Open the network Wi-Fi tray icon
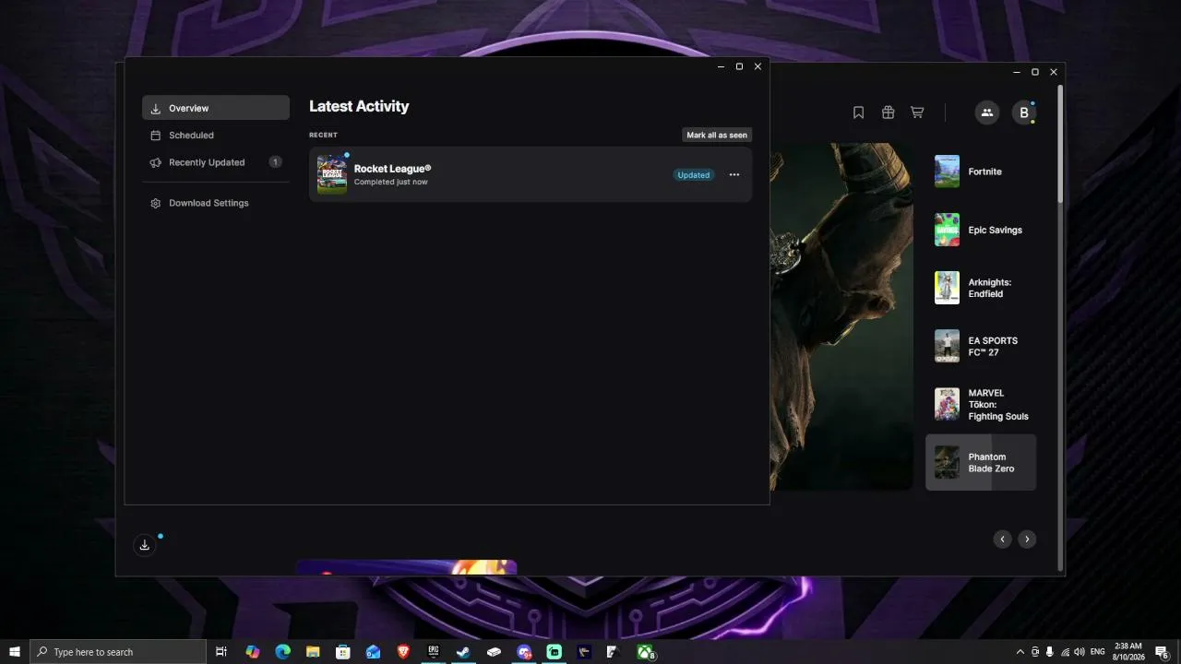The image size is (1181, 664). pos(1065,652)
